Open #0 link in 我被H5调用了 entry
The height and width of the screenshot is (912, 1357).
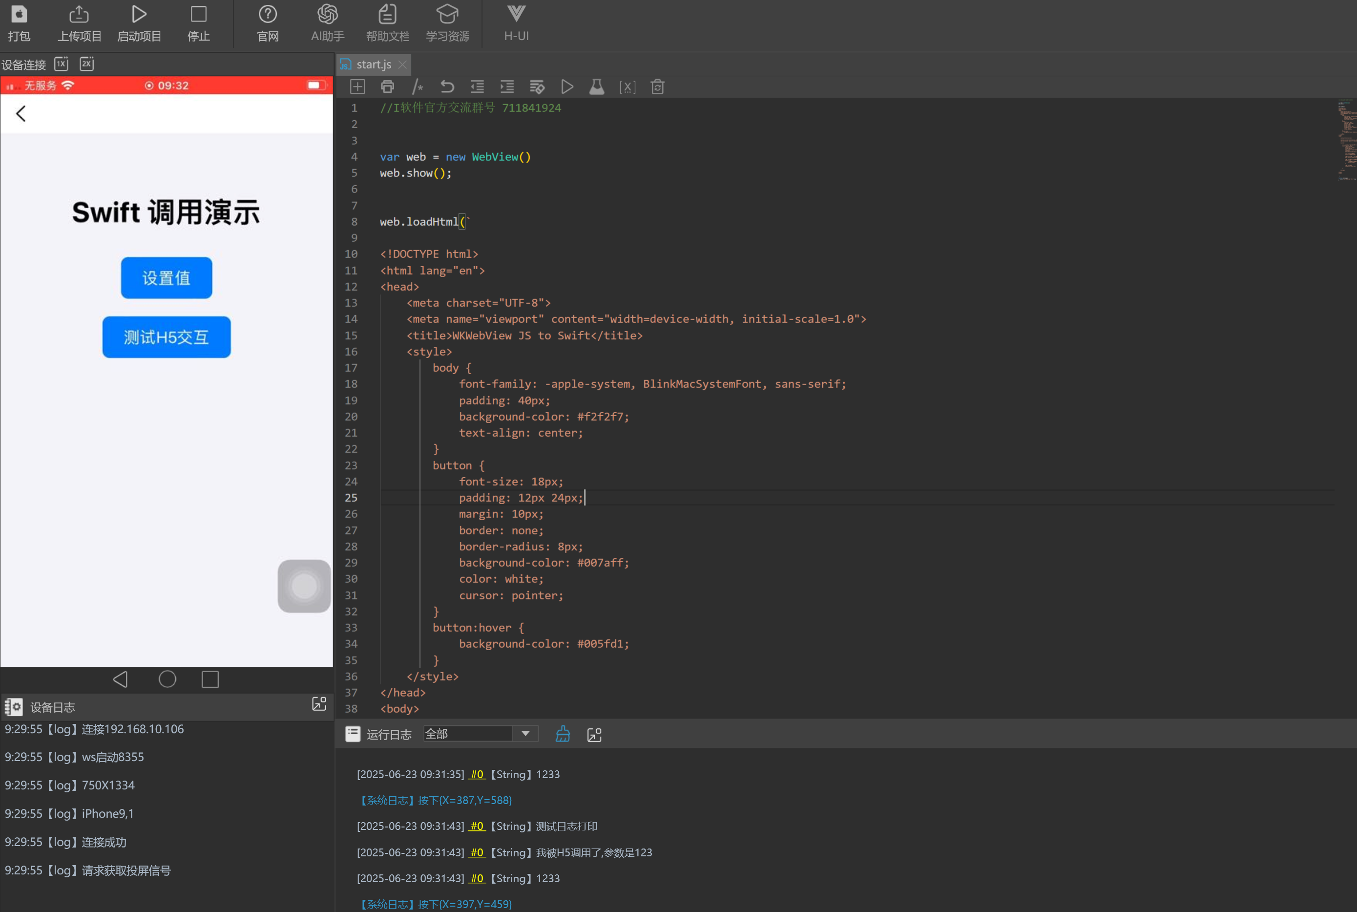477,853
